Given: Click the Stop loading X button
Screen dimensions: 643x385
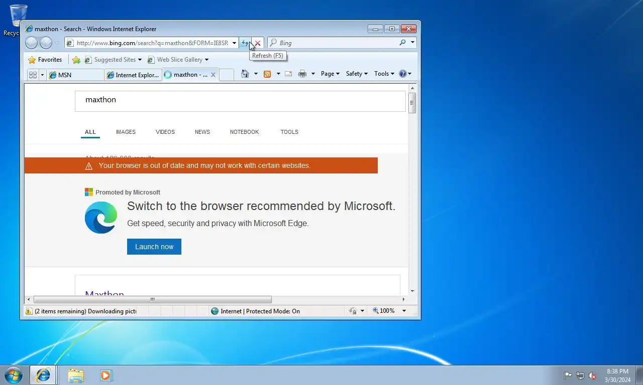Looking at the screenshot, I should tap(257, 43).
